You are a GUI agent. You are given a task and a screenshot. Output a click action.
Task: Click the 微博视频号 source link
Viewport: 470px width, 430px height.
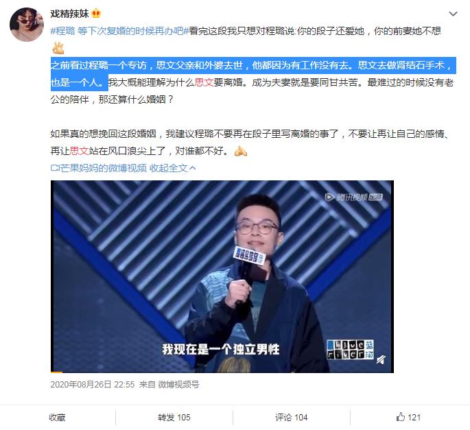(178, 385)
